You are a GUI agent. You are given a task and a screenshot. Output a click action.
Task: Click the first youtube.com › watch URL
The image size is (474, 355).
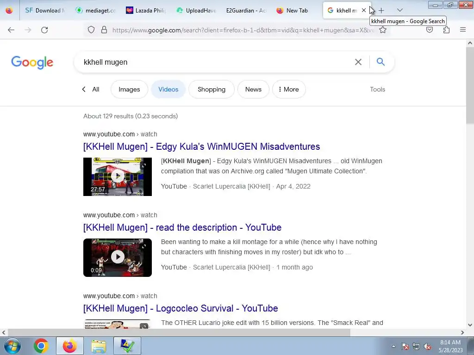click(120, 134)
